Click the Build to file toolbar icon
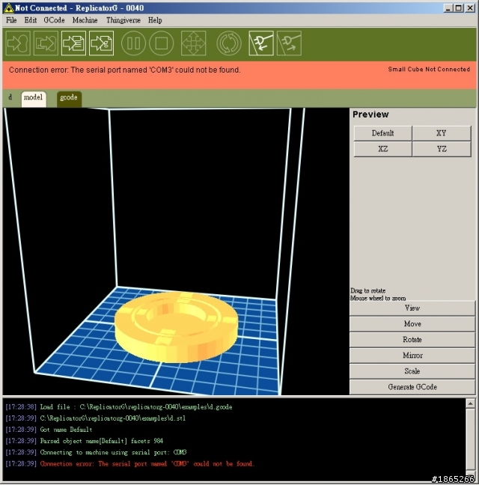The width and height of the screenshot is (479, 485). pyautogui.click(x=46, y=43)
